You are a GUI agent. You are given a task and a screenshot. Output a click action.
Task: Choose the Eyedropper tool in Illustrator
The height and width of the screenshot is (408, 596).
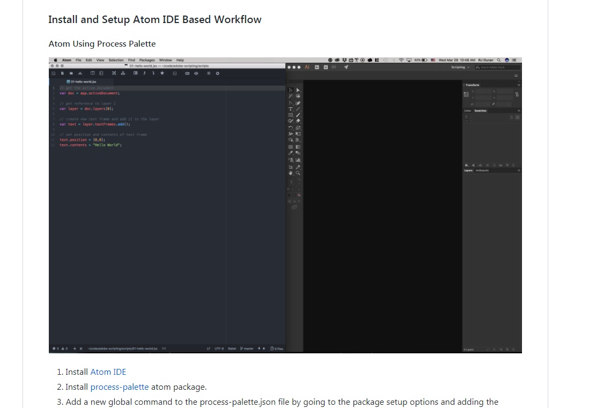pyautogui.click(x=291, y=153)
